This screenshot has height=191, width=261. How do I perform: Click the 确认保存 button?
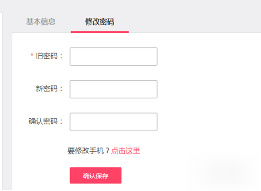(x=95, y=176)
